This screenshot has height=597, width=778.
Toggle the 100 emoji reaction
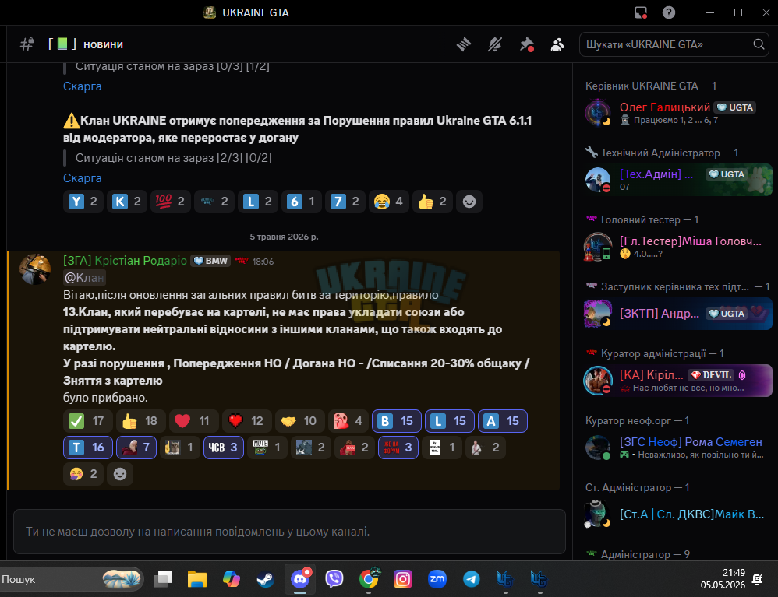pyautogui.click(x=171, y=202)
